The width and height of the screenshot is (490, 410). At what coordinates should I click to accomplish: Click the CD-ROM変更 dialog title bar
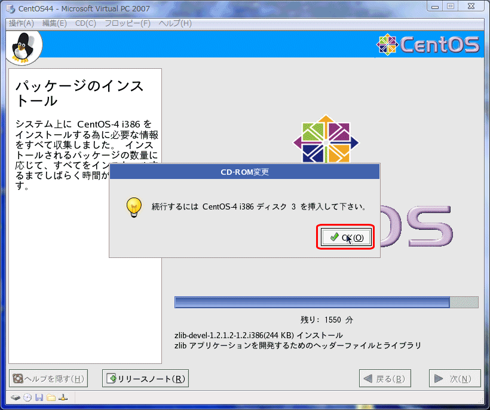(244, 172)
